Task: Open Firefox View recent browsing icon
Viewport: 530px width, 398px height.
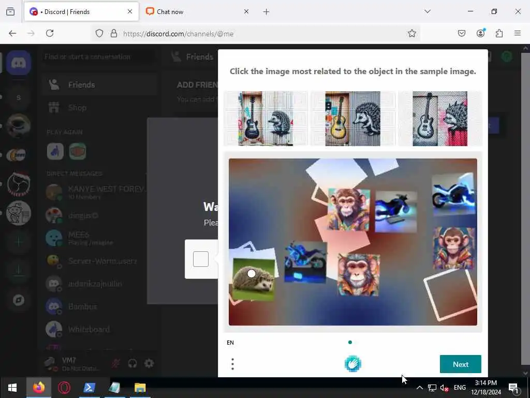Action: point(10,12)
